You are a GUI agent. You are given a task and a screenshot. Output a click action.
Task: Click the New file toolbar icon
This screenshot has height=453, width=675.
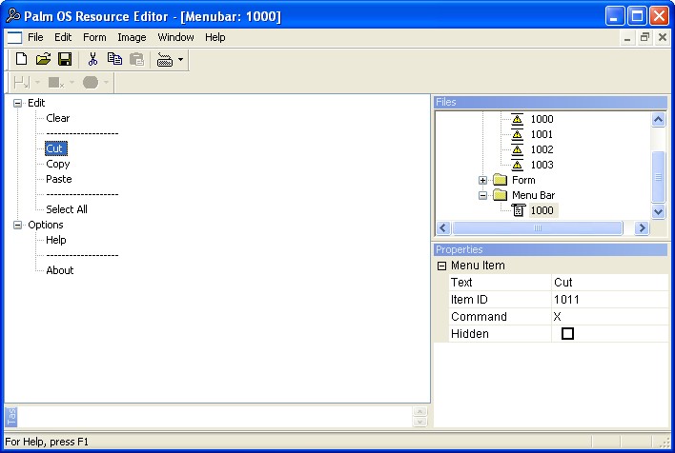[x=21, y=59]
